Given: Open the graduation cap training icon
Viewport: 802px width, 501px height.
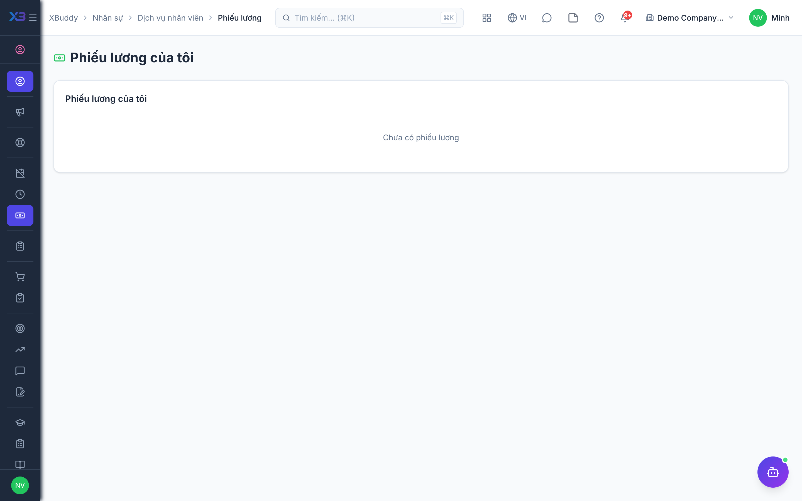Looking at the screenshot, I should [x=20, y=423].
